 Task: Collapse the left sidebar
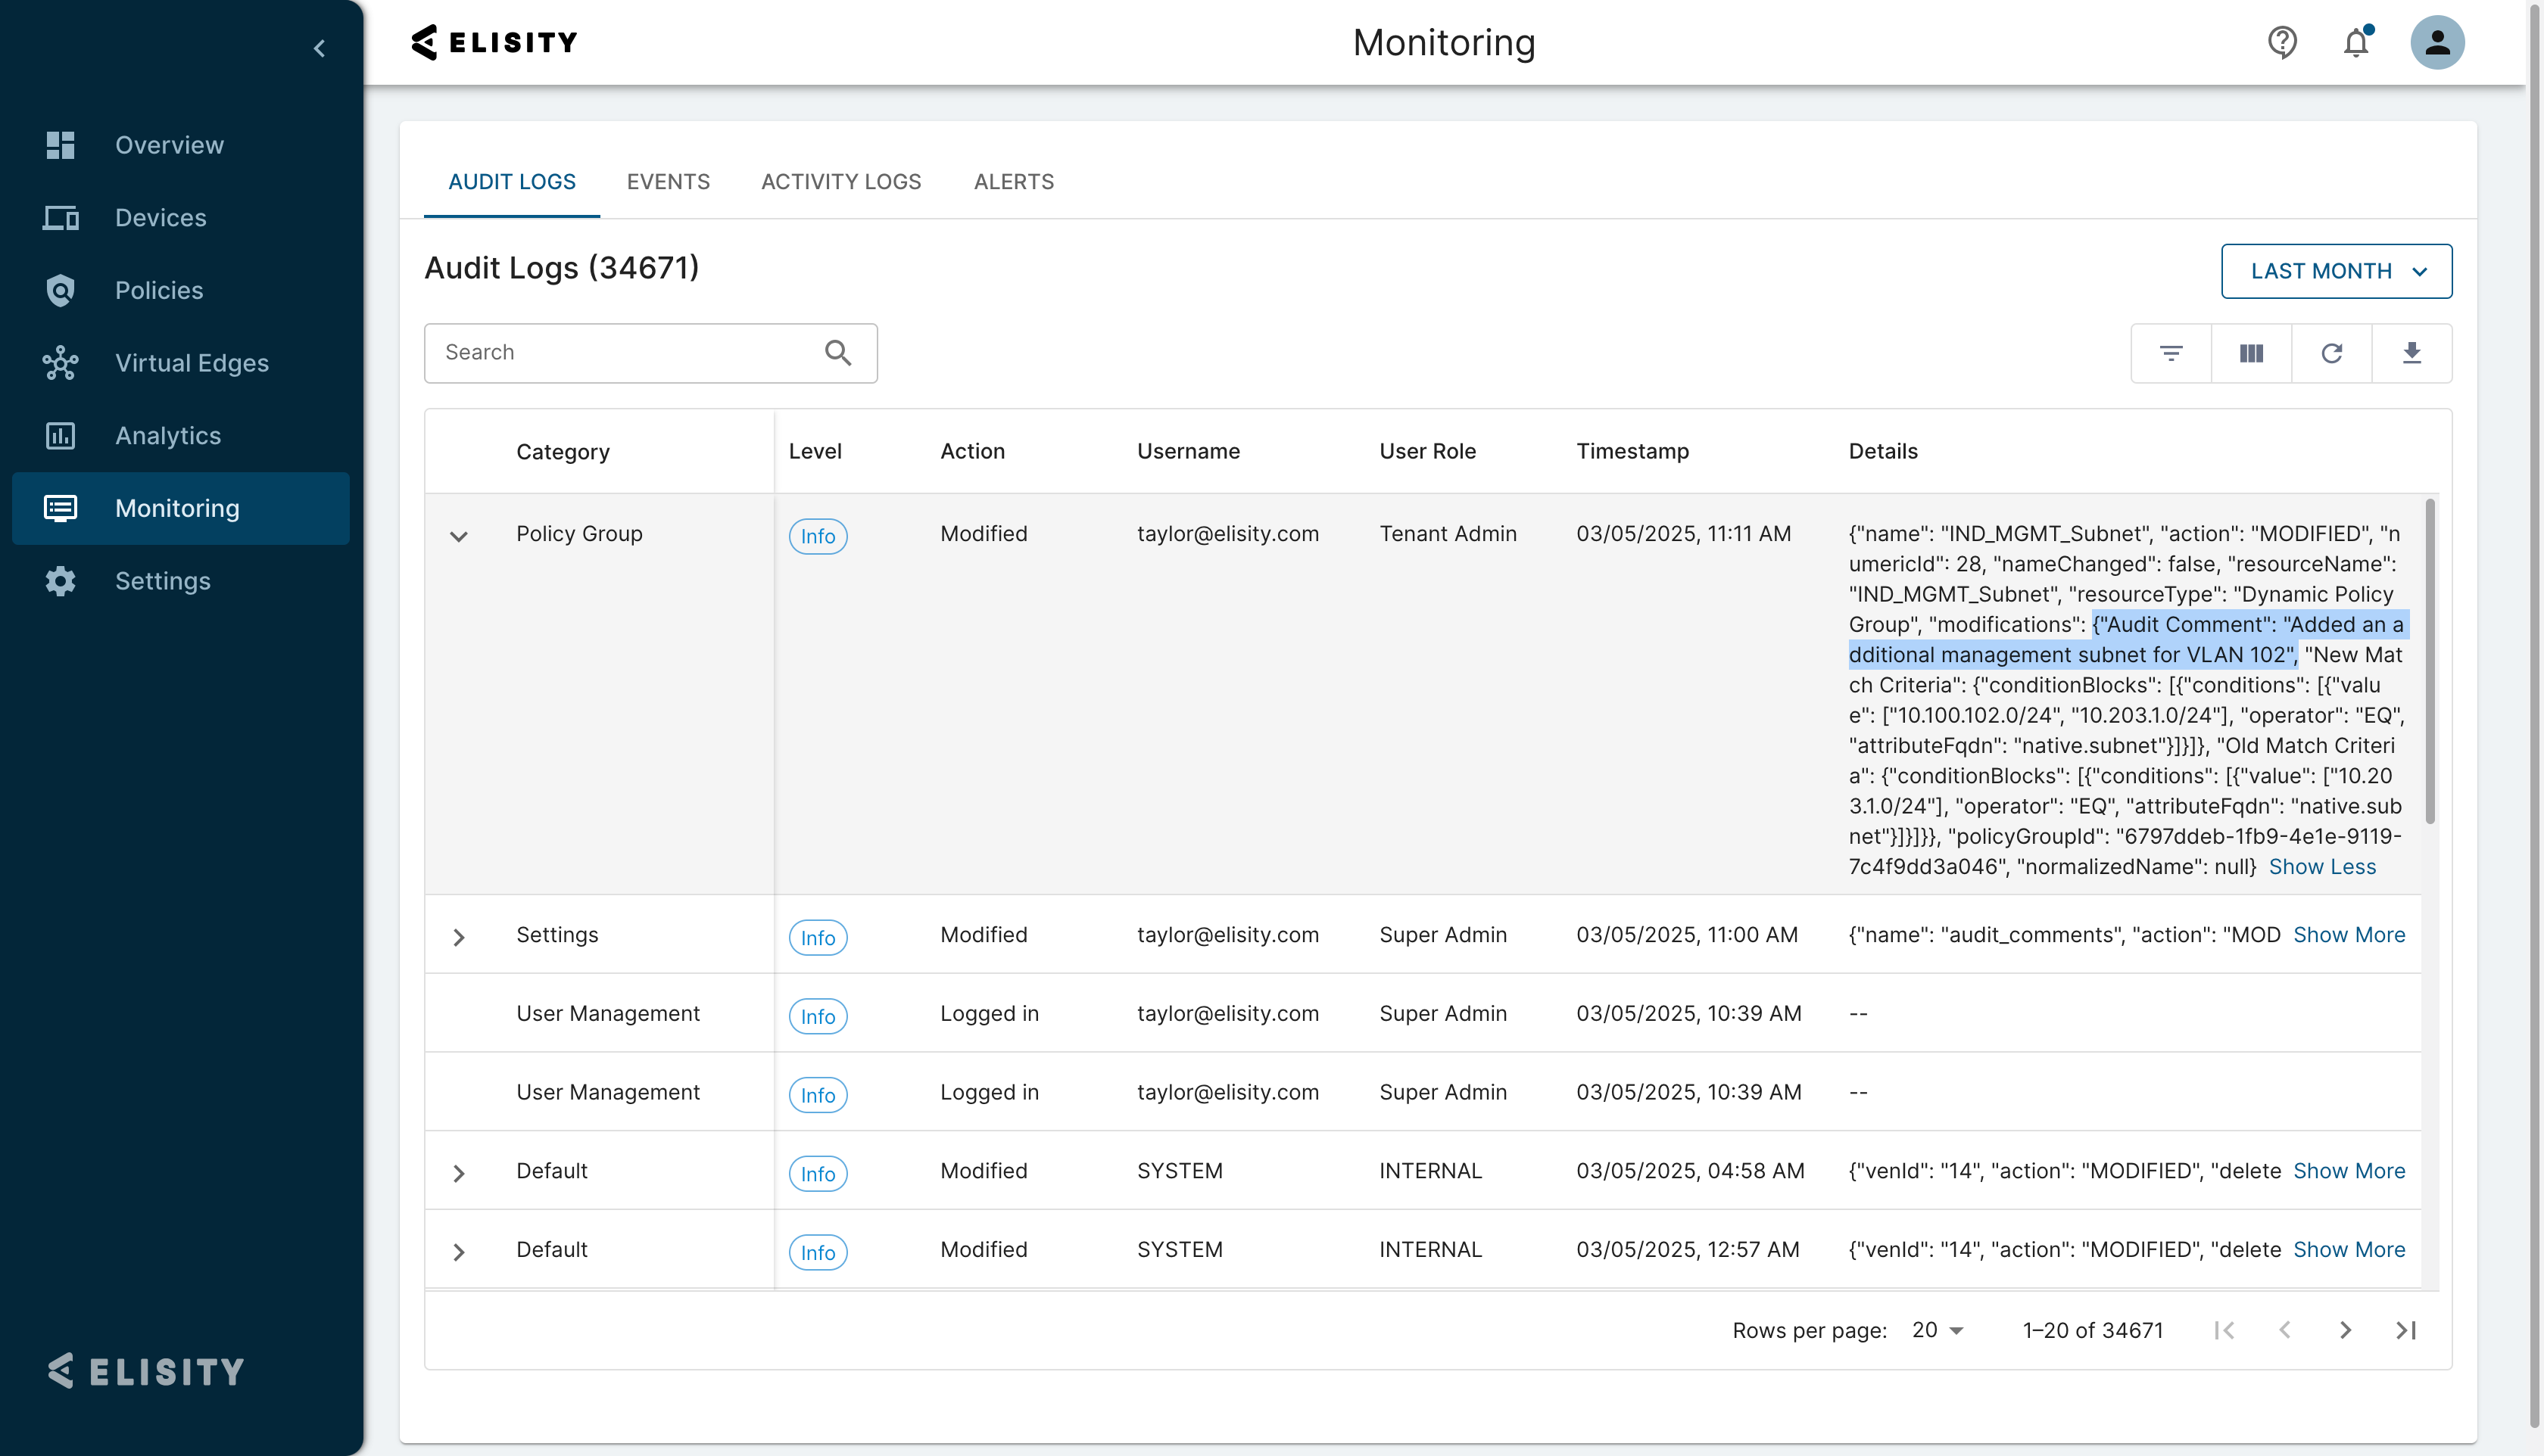click(x=319, y=48)
